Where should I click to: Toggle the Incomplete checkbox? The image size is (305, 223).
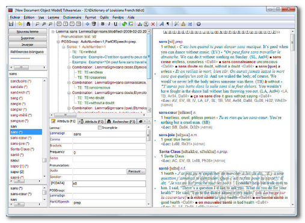(100, 128)
